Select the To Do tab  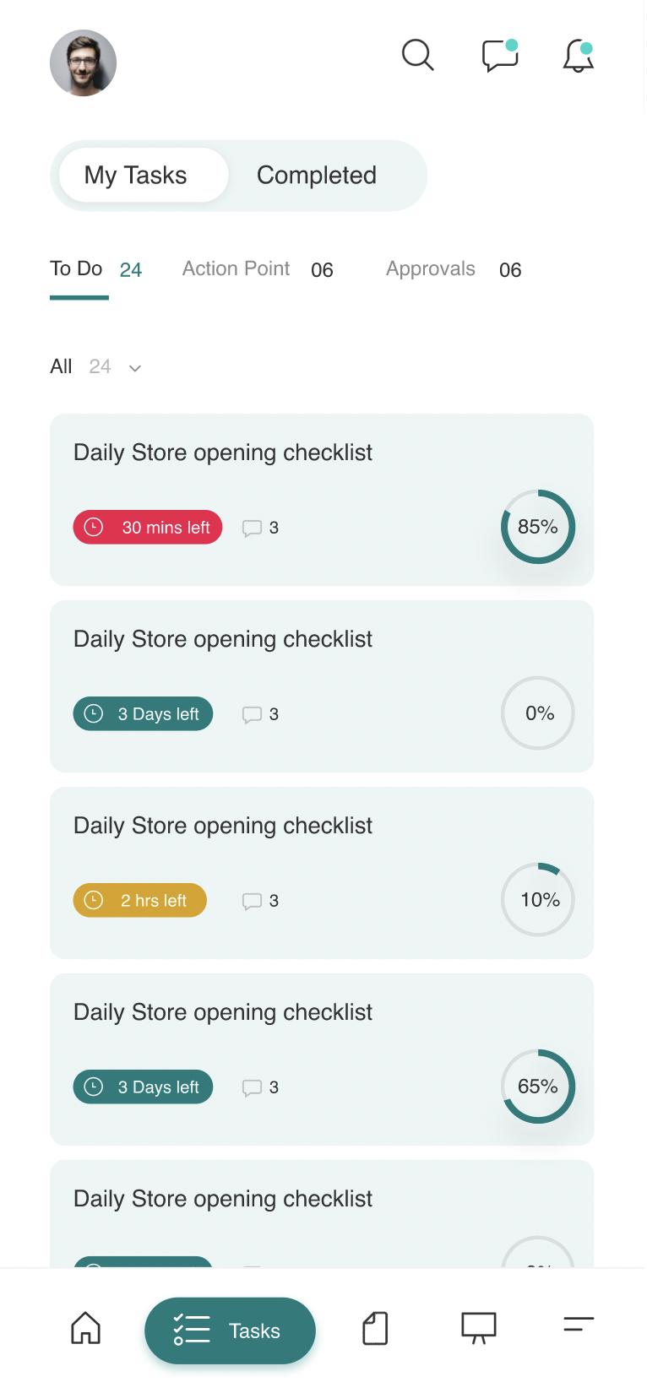95,269
